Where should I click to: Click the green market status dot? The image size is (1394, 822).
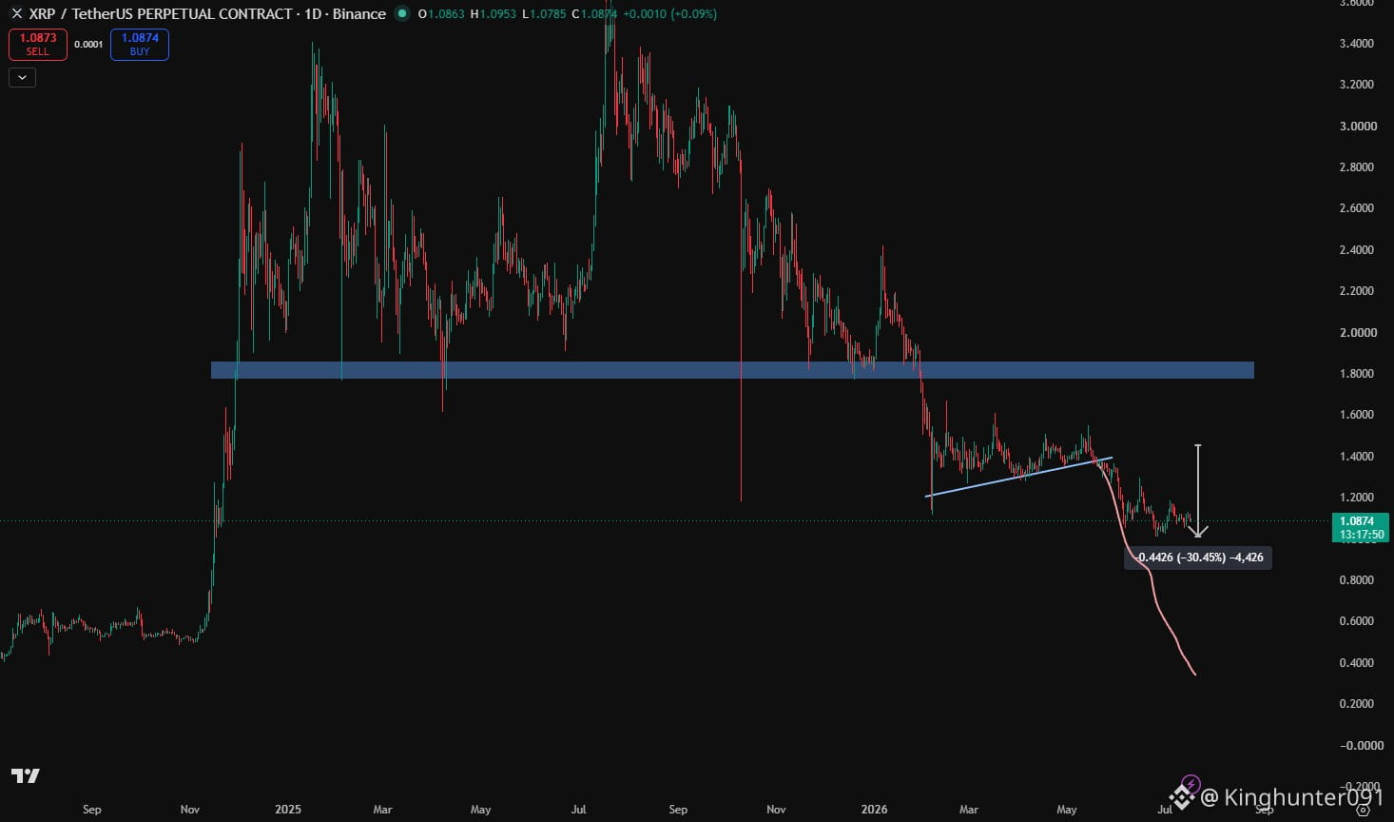click(x=402, y=13)
